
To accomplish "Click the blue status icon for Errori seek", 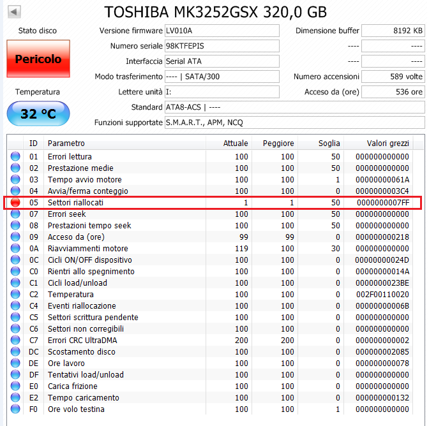I will [x=15, y=214].
